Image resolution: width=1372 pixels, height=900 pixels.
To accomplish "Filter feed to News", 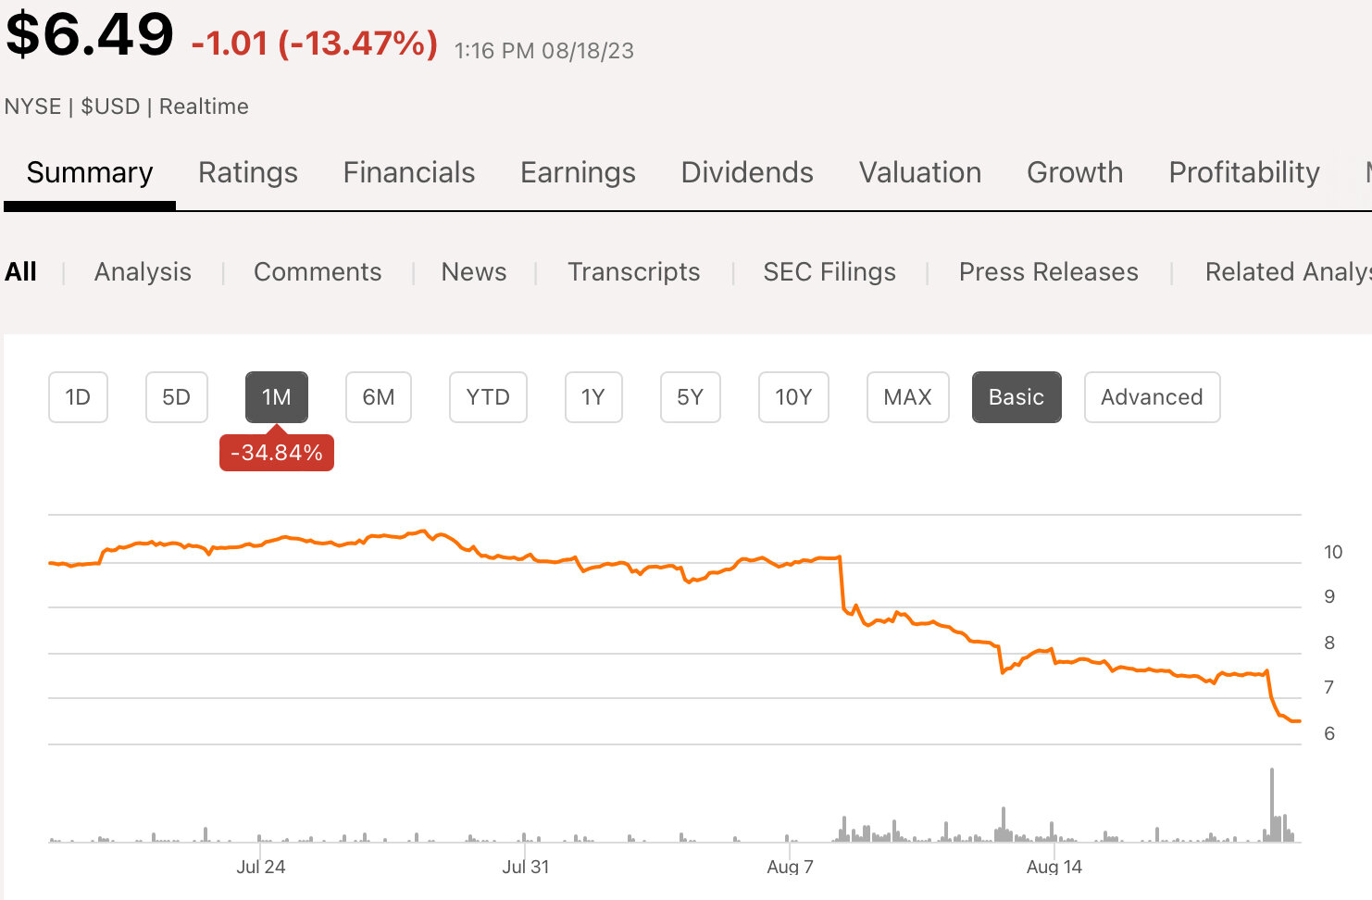I will point(474,272).
